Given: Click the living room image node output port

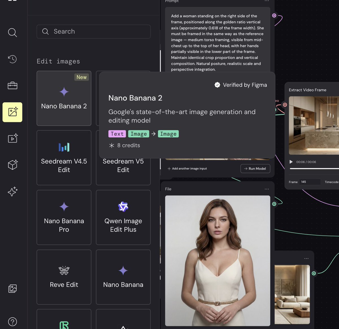Looking at the screenshot, I should (314, 273).
